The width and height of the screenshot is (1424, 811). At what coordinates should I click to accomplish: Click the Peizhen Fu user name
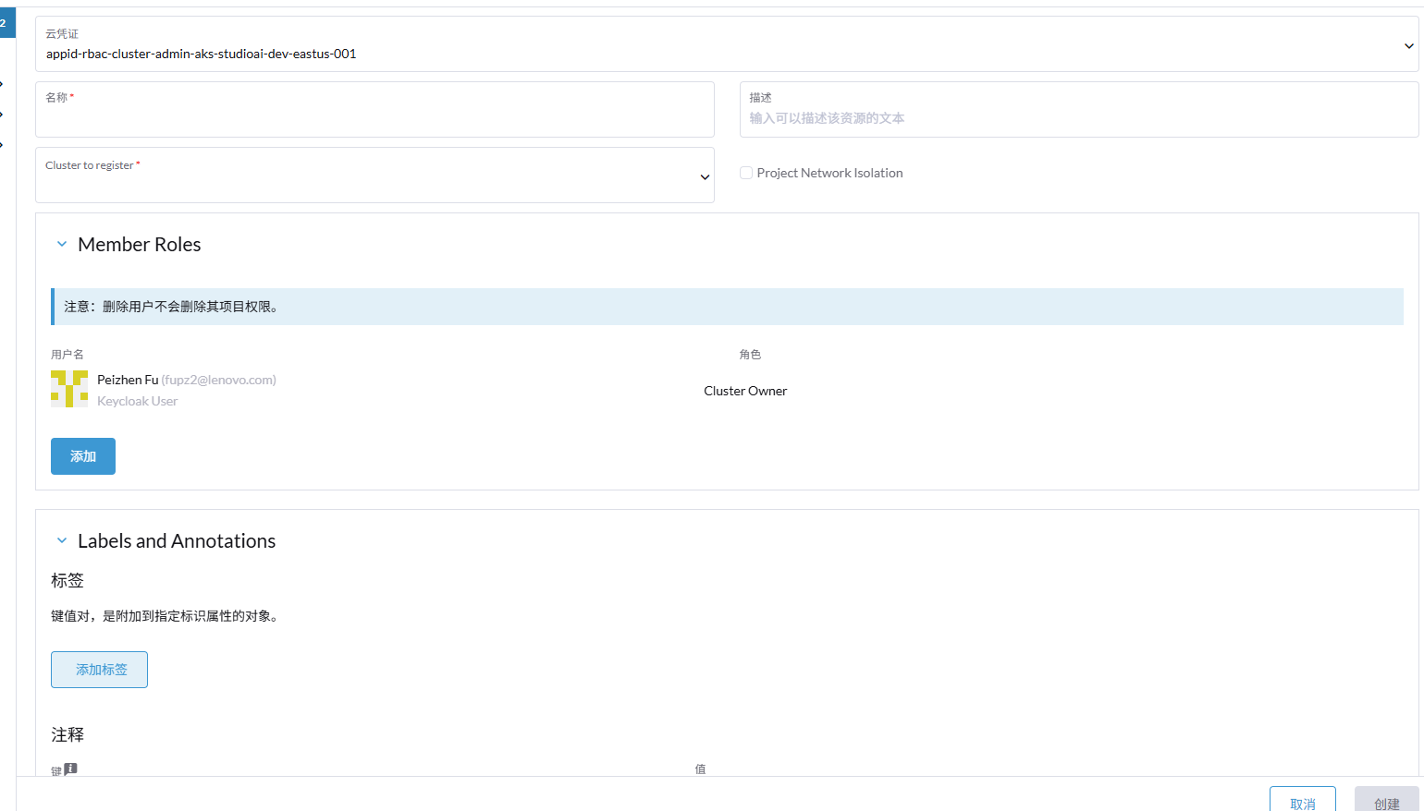128,380
